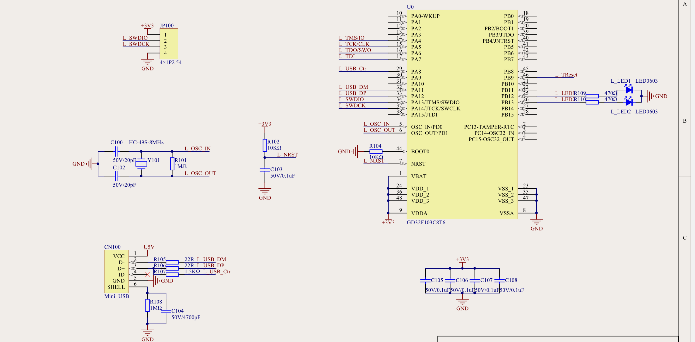Image resolution: width=695 pixels, height=342 pixels.
Task: Select the U0 GD32F103C8T6 chip body
Action: click(462, 114)
